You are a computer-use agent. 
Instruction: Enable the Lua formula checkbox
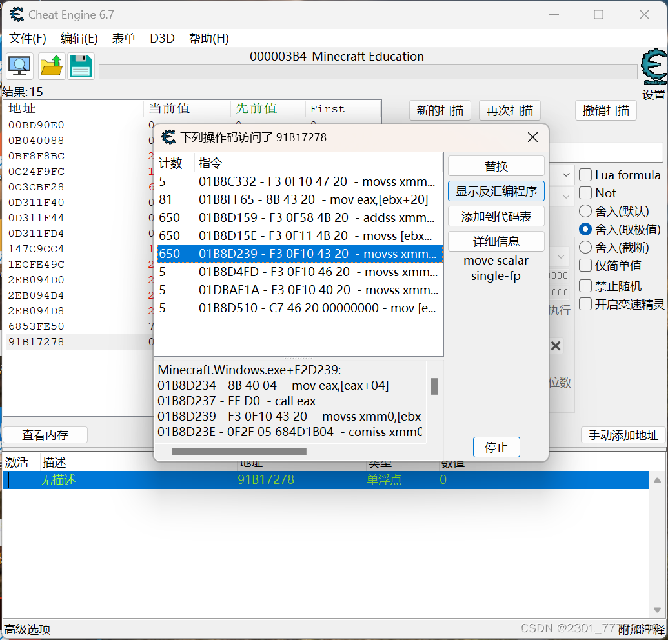(585, 175)
